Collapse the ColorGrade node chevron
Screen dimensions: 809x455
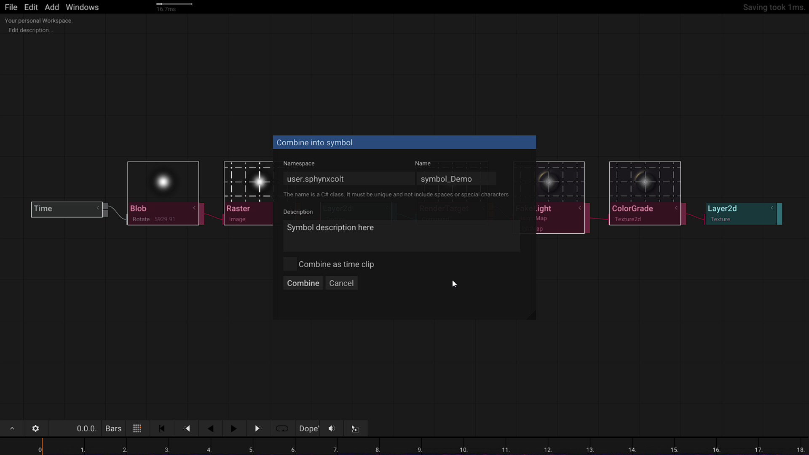pyautogui.click(x=676, y=208)
